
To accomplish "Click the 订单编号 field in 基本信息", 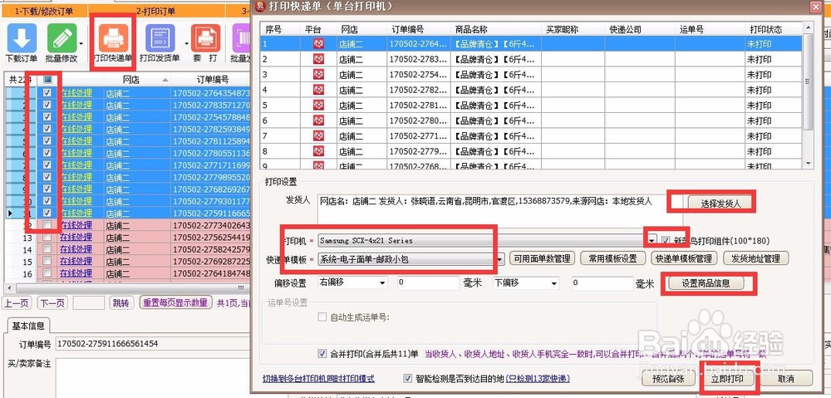I will [x=153, y=345].
